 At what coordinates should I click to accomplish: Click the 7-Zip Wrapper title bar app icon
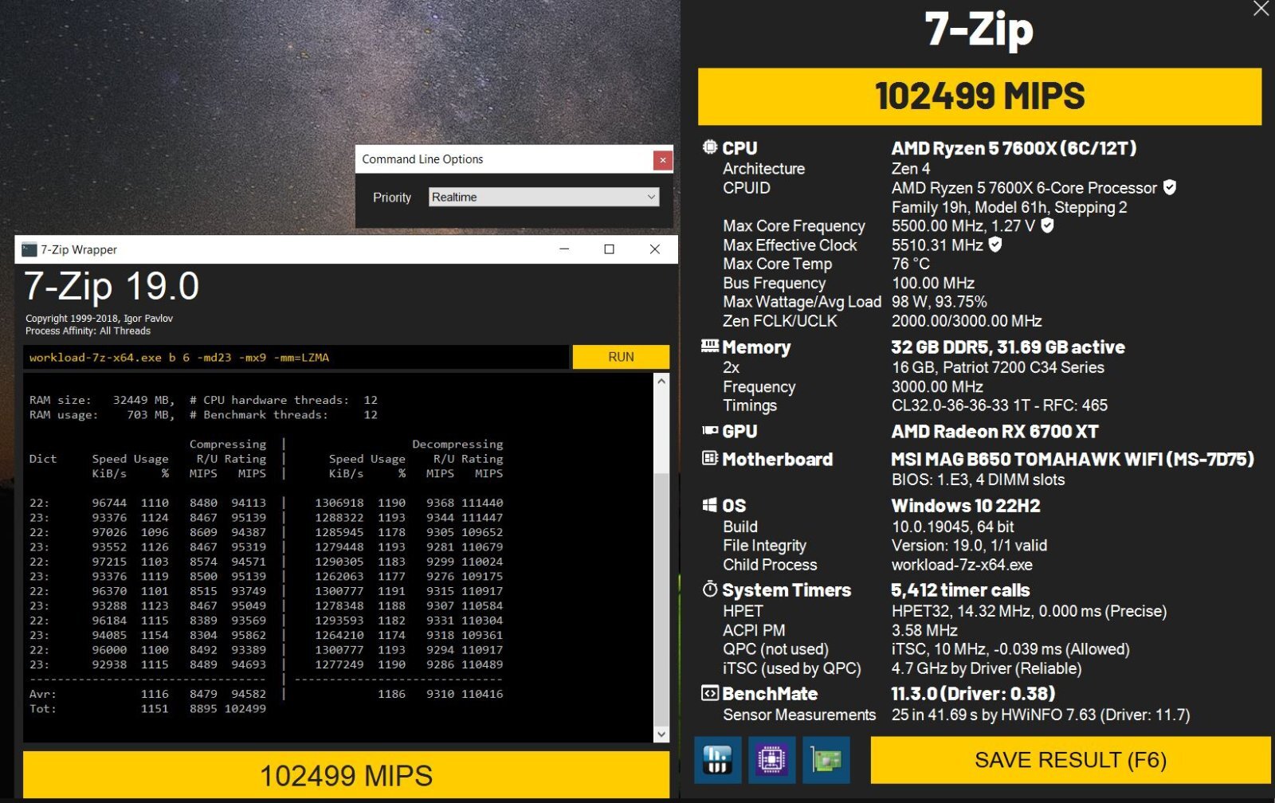[x=29, y=249]
